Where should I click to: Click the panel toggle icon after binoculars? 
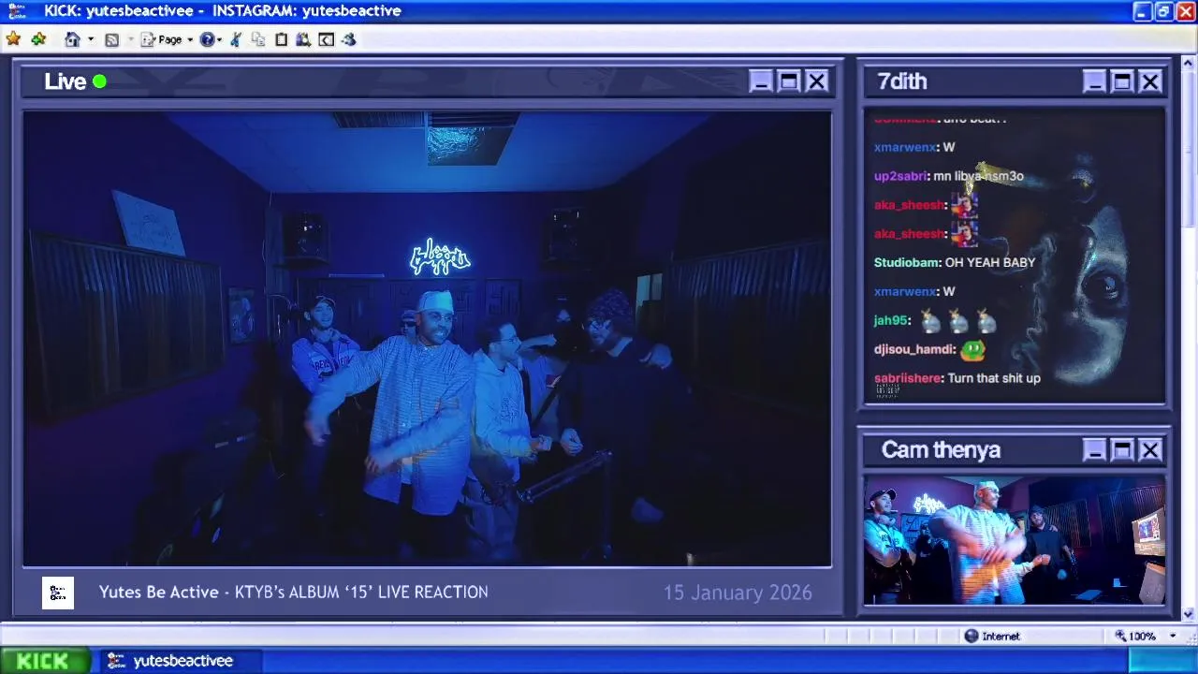pos(326,39)
